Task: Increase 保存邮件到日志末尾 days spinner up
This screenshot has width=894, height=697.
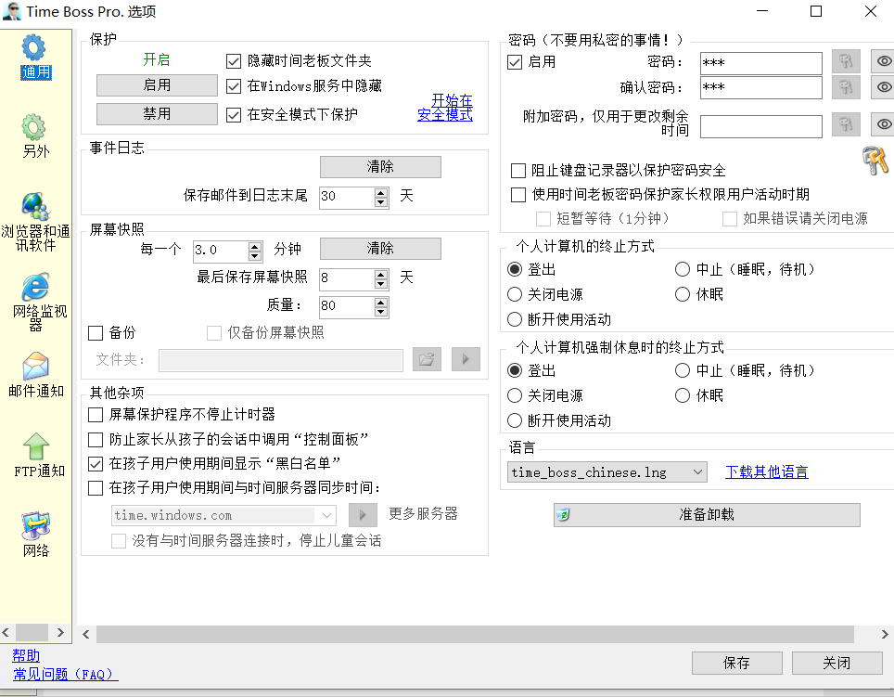Action: pos(381,193)
